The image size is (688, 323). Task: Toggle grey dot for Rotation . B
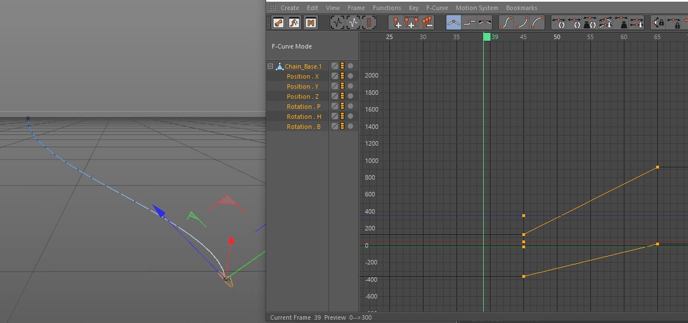(x=350, y=127)
